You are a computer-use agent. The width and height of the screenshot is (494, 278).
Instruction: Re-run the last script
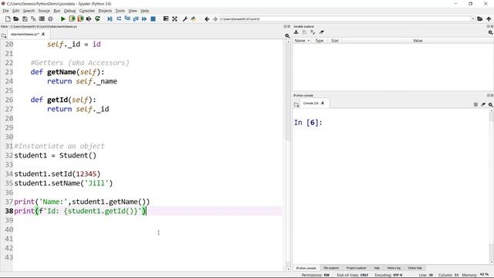[97, 19]
